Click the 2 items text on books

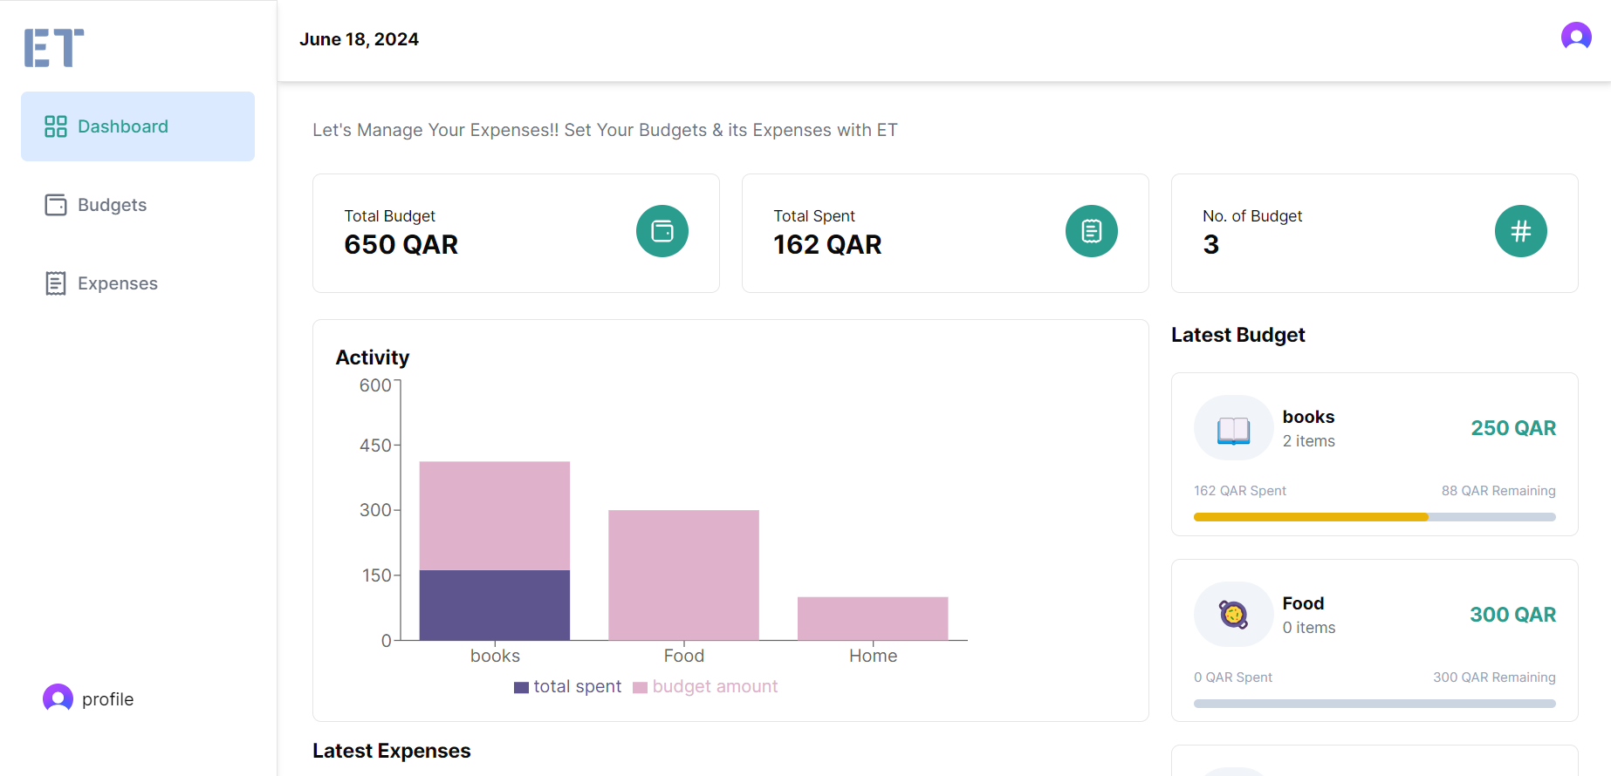pos(1308,441)
